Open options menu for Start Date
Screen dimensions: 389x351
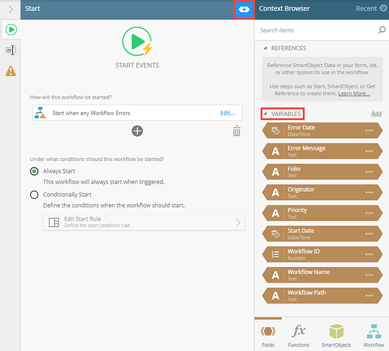click(369, 234)
